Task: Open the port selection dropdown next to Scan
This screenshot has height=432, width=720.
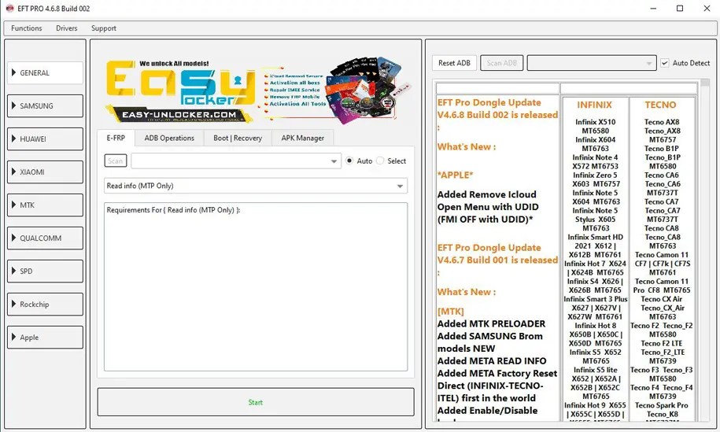Action: (236, 161)
